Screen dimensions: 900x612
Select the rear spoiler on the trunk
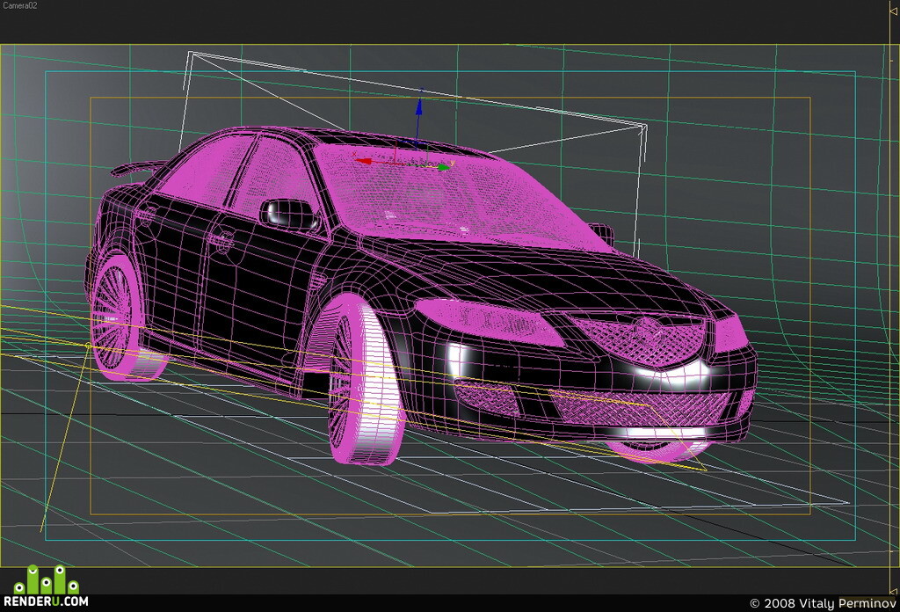134,168
